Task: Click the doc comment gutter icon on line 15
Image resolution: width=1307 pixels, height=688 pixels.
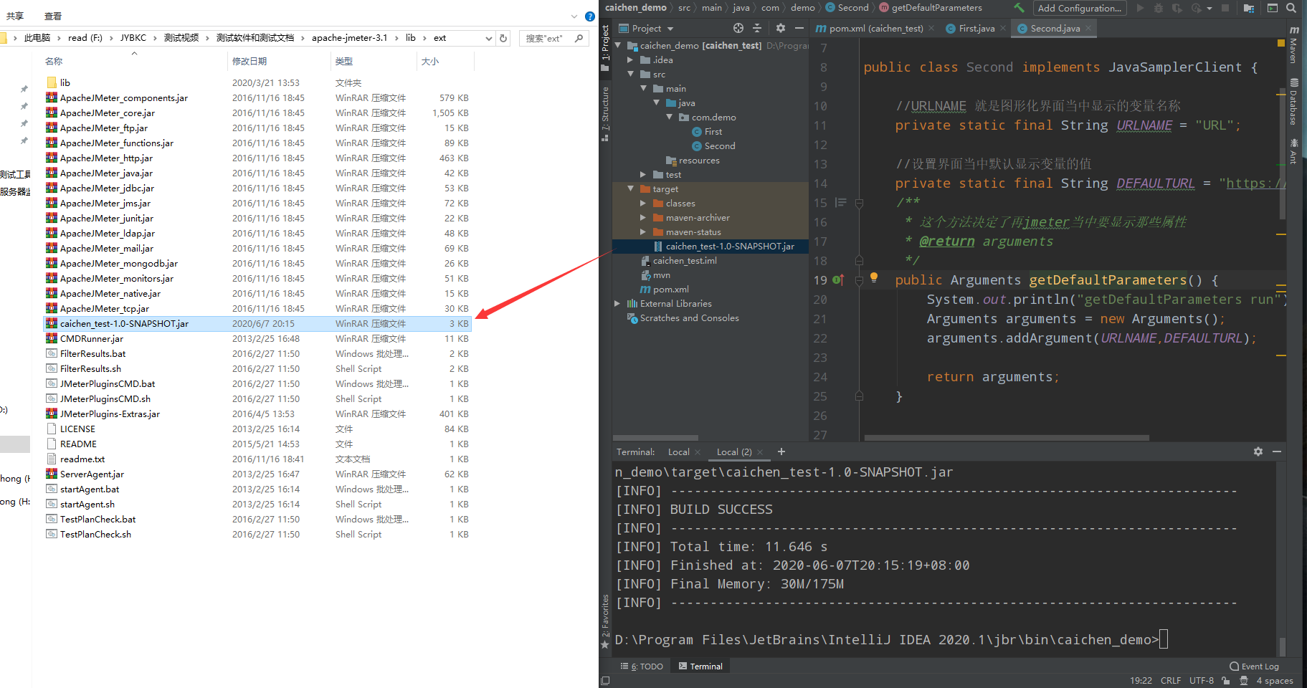Action: (841, 203)
